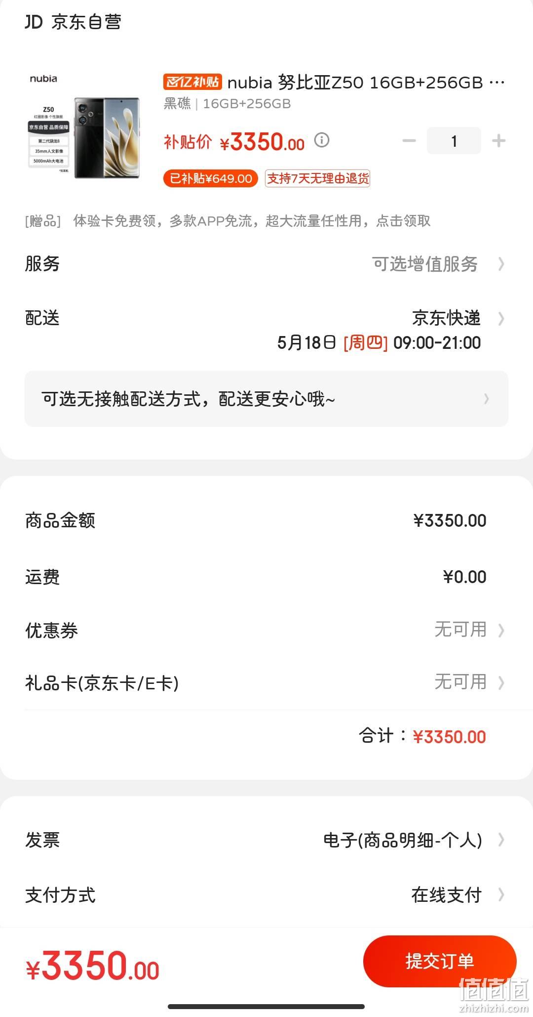Screen dimensions: 533x1017
Task: Open 京东快递 delivery options chevron
Action: (x=501, y=318)
